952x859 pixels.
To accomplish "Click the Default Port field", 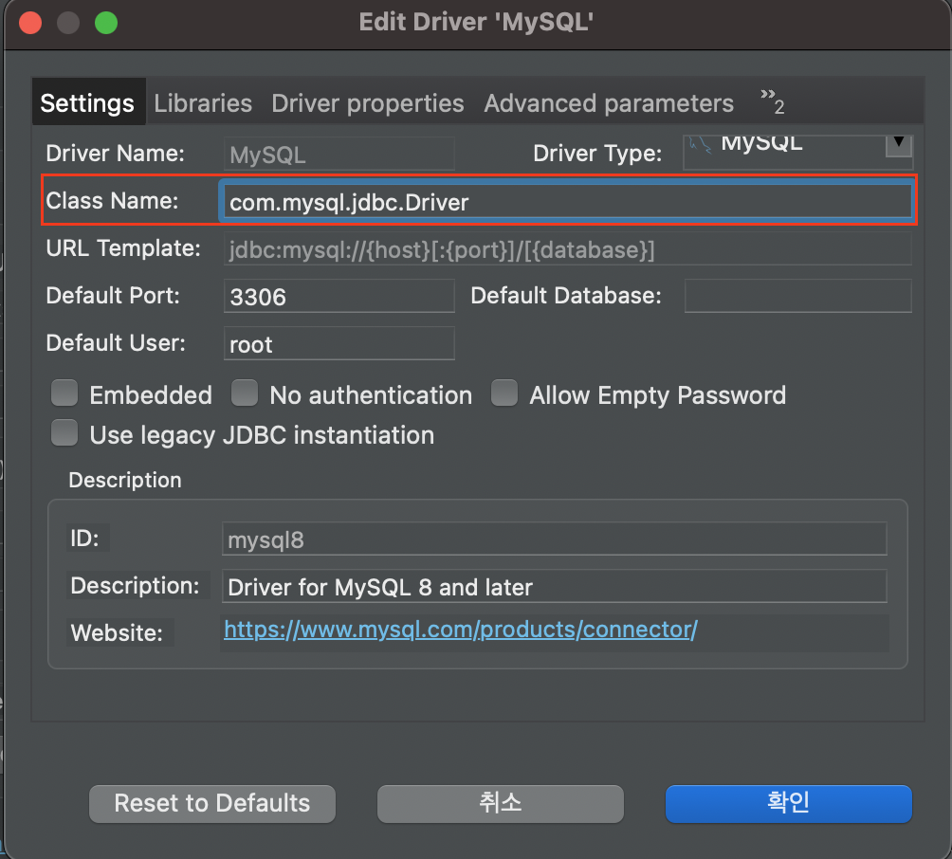I will click(339, 296).
